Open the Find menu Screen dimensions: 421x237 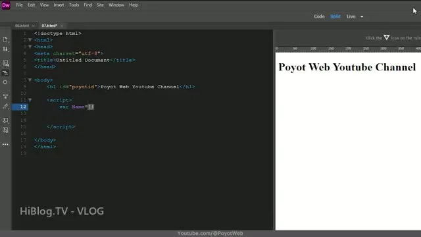[87, 5]
